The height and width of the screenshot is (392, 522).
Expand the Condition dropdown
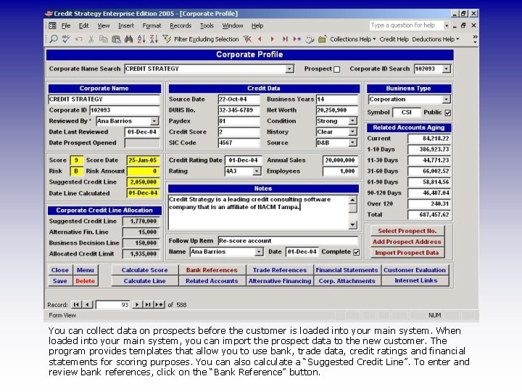[352, 121]
